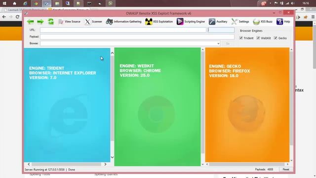The width and height of the screenshot is (316, 178).
Task: Click the 'Browser Engines' group label
Action: pyautogui.click(x=251, y=31)
